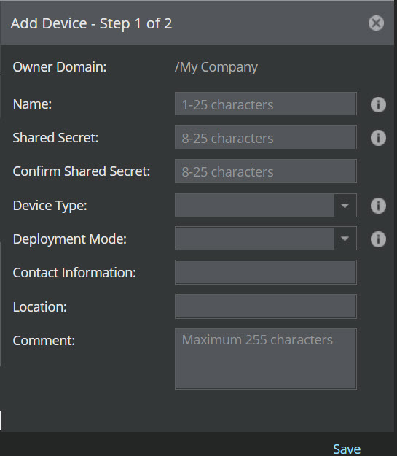
Task: Click the 'Add Device - Step 1 of 2' title
Action: (91, 23)
